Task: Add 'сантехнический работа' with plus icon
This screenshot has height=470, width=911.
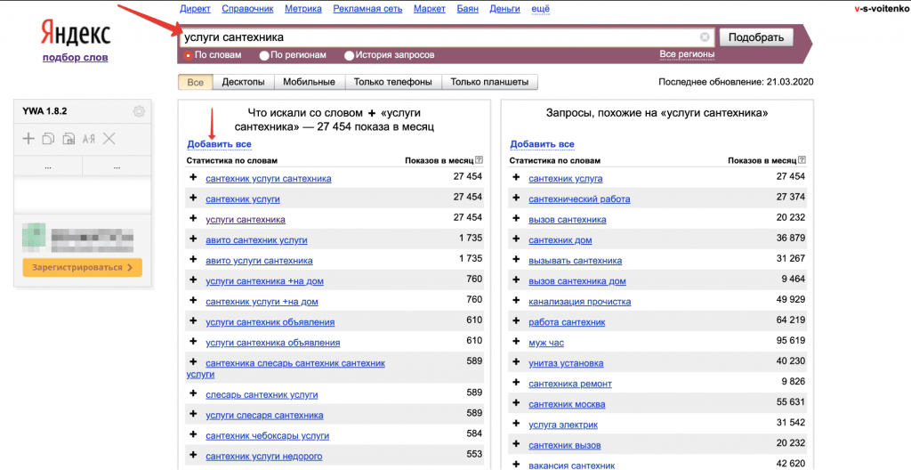Action: (517, 199)
